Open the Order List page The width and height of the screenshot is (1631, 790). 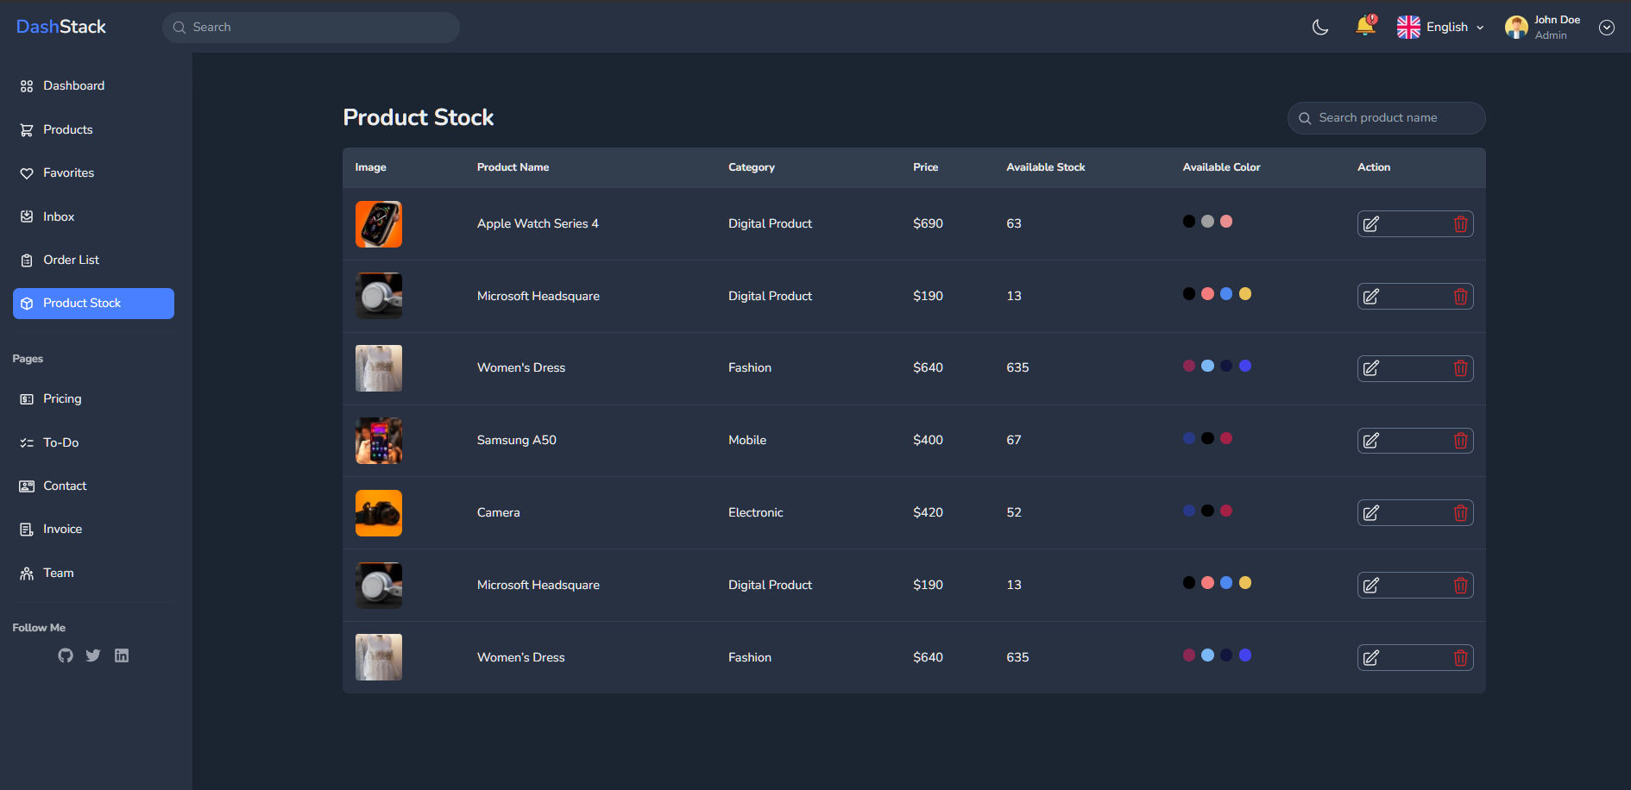pos(71,260)
